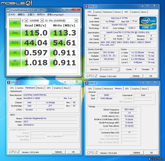Switch to Graphics tab in Mainboard window

[x=57, y=88]
